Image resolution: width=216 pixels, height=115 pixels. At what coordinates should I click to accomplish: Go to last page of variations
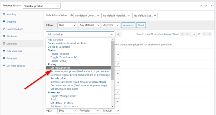[x=210, y=34]
